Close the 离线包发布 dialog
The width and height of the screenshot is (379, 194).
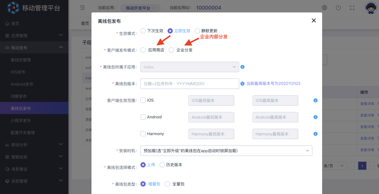pyautogui.click(x=314, y=21)
